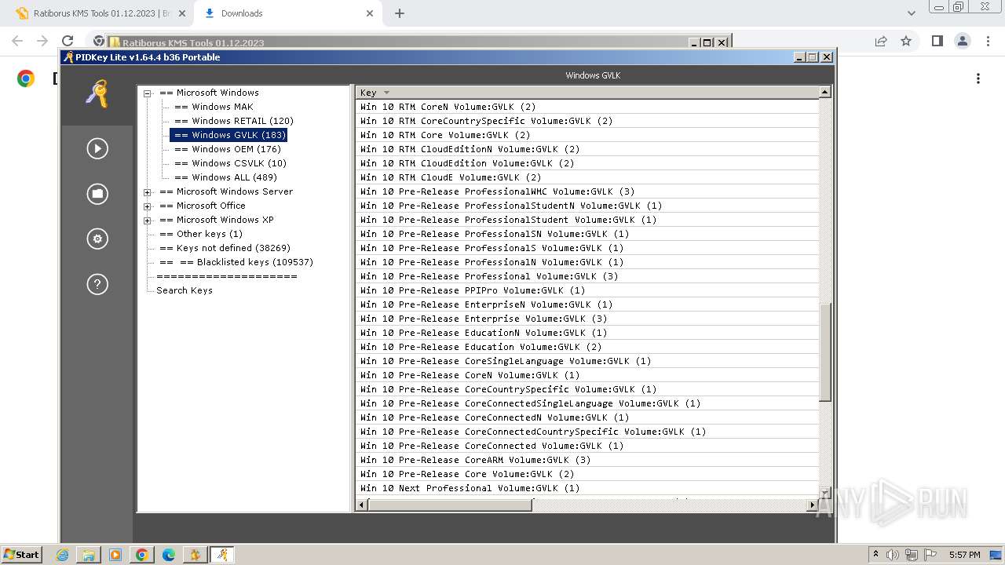Select row Win 10 RTM CloudEditionN Volume:GVLK (2)
Image resolution: width=1005 pixels, height=565 pixels.
[587, 149]
